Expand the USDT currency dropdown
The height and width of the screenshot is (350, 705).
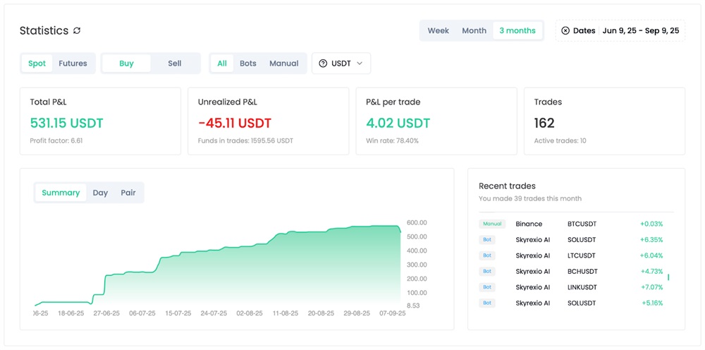click(341, 64)
